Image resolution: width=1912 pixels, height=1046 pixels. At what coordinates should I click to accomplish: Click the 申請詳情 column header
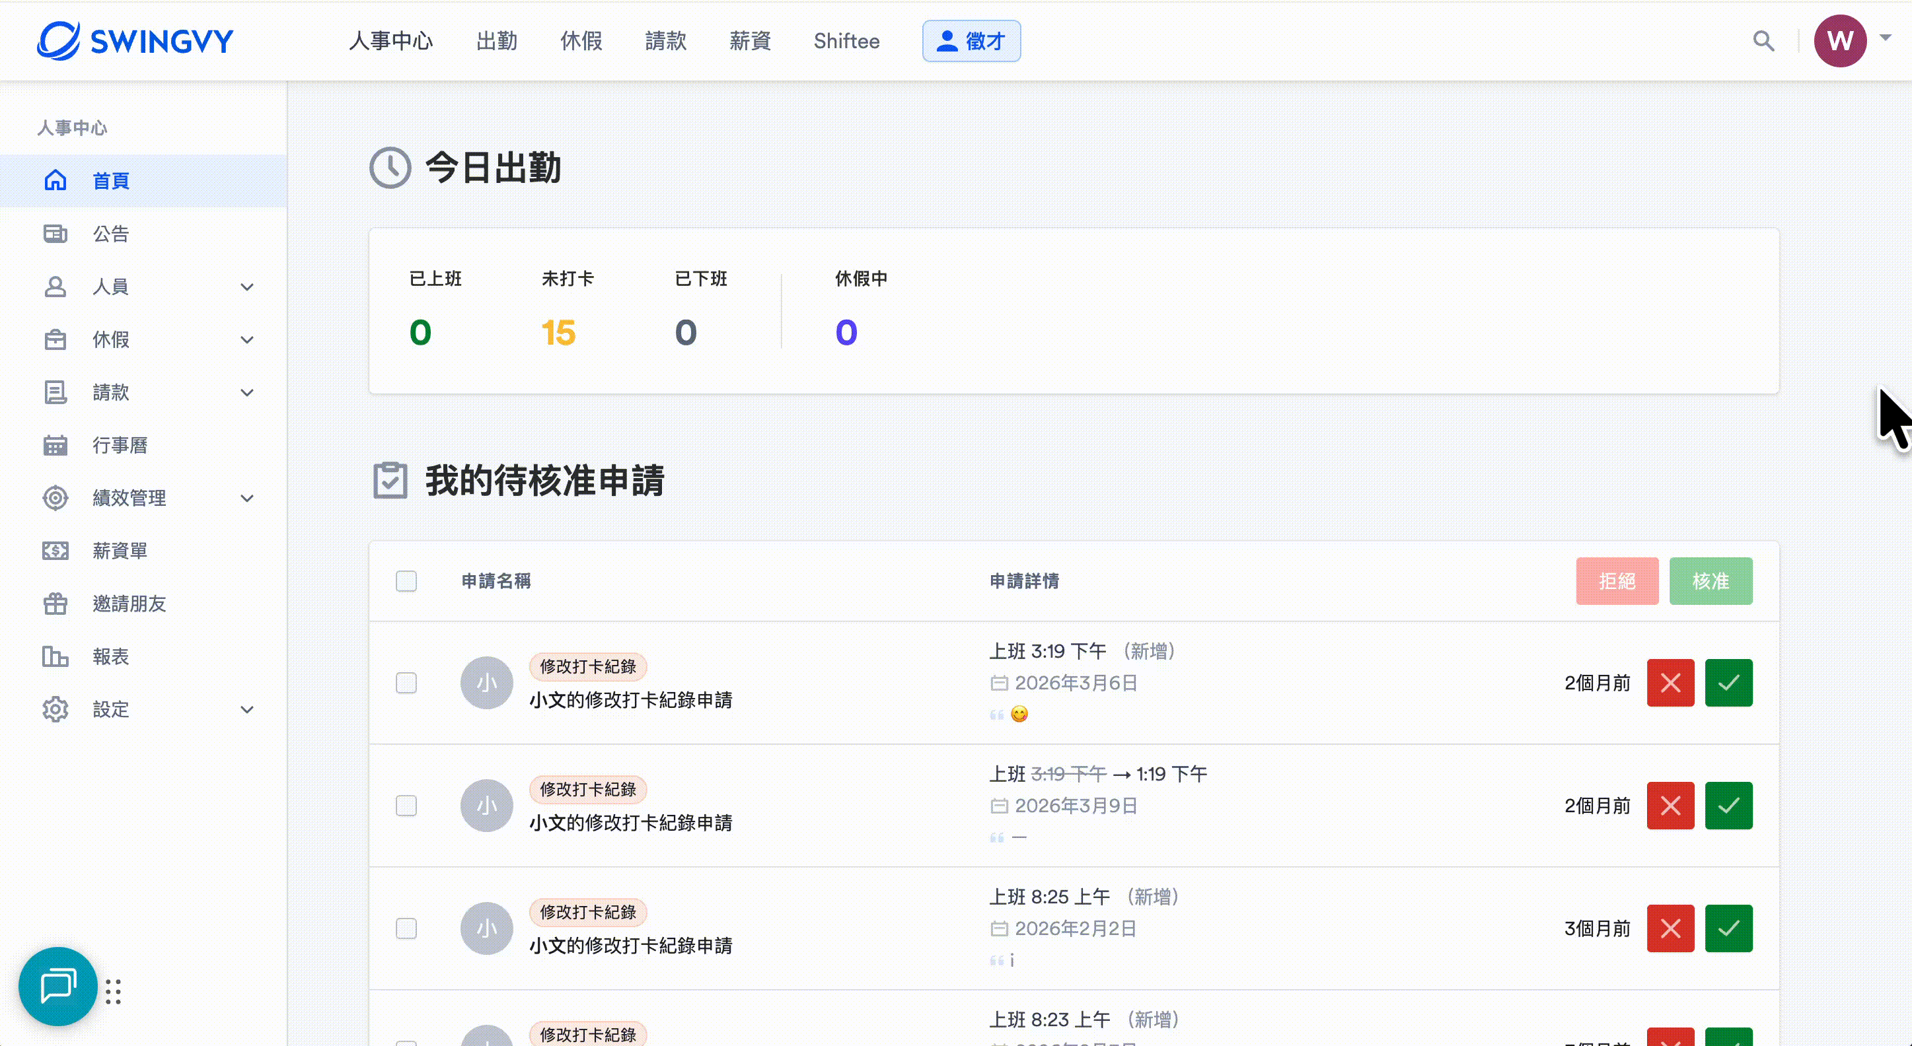point(1024,581)
